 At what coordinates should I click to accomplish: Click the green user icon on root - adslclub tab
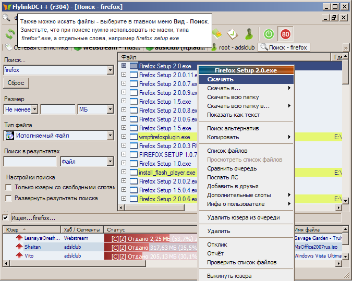coord(214,47)
